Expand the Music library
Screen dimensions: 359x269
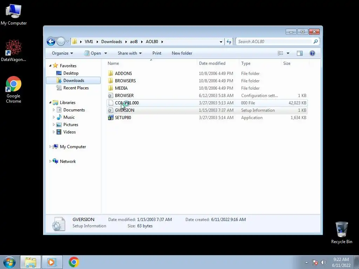tap(54, 117)
